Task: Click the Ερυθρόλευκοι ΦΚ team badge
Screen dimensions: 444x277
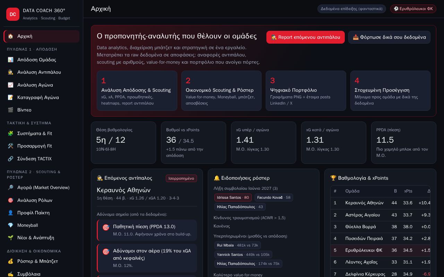Action: coord(413,9)
